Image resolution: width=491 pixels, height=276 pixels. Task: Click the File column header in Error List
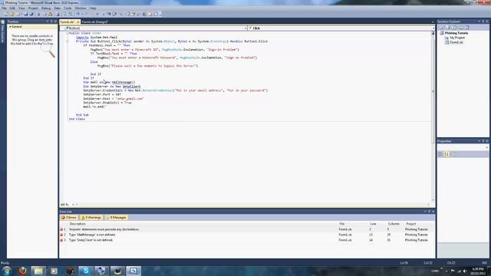pos(342,224)
